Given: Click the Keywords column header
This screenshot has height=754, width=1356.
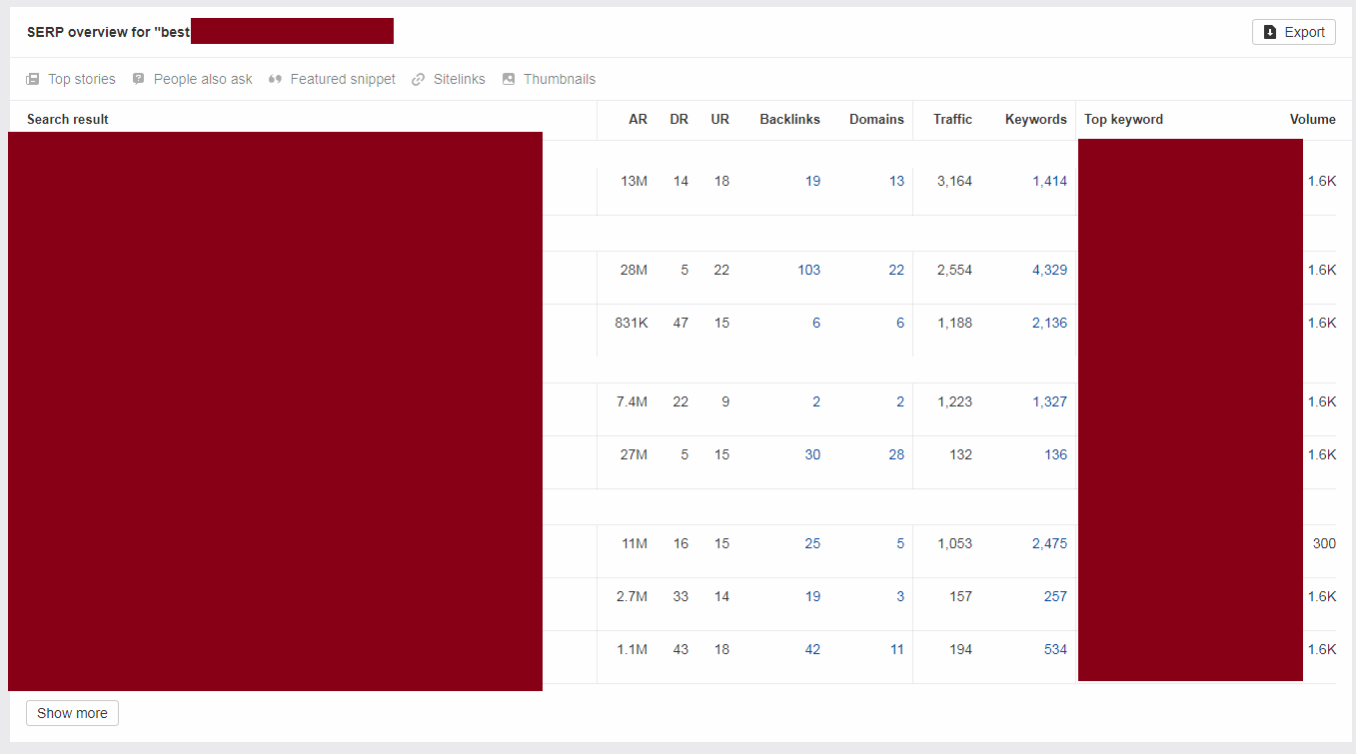Looking at the screenshot, I should 1036,119.
